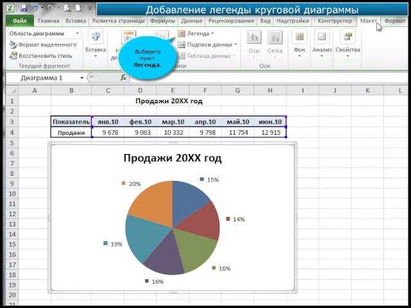Click the июн.10 header cell
This screenshot has width=411, height=308.
coord(270,122)
